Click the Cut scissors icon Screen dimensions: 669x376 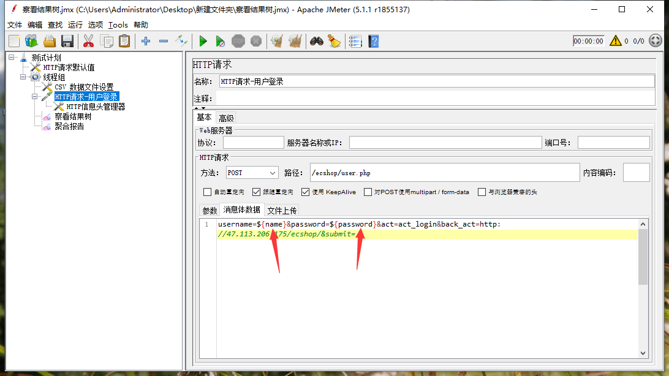pos(88,42)
